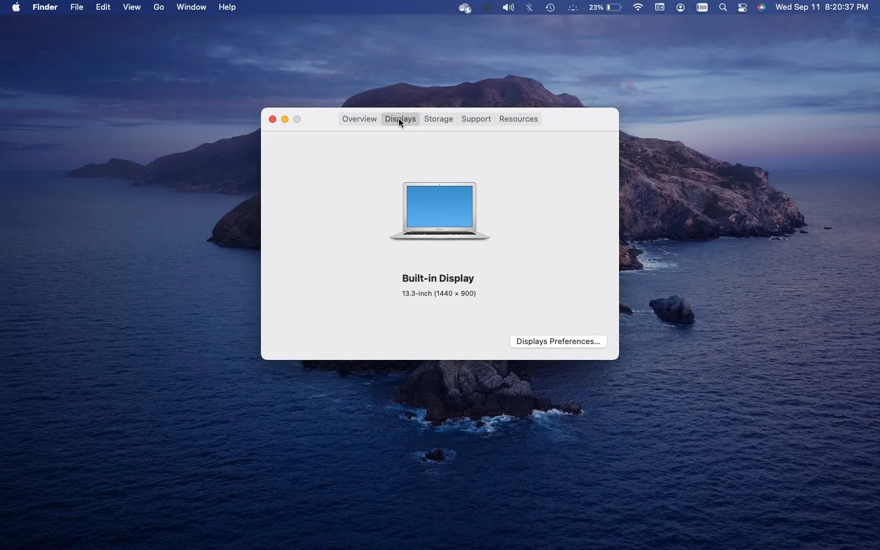Image resolution: width=880 pixels, height=550 pixels.
Task: Click the Built-in Display laptop image
Action: (x=439, y=211)
